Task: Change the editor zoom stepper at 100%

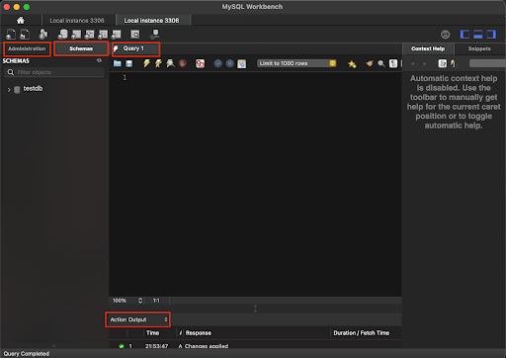Action: tap(140, 301)
